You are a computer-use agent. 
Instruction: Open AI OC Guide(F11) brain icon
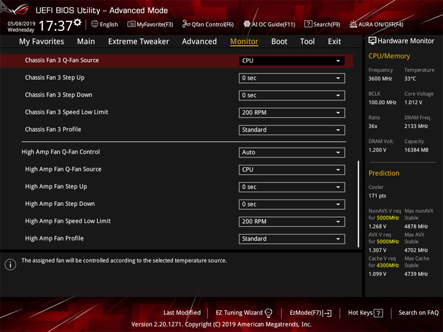[247, 24]
